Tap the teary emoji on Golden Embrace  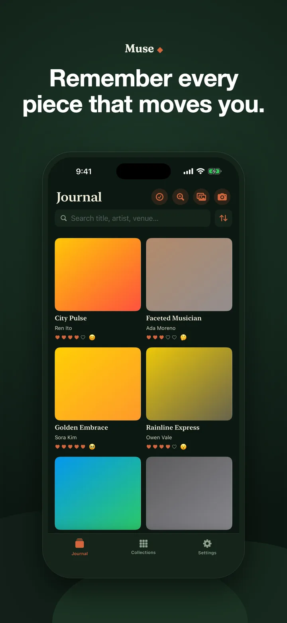coord(92,447)
